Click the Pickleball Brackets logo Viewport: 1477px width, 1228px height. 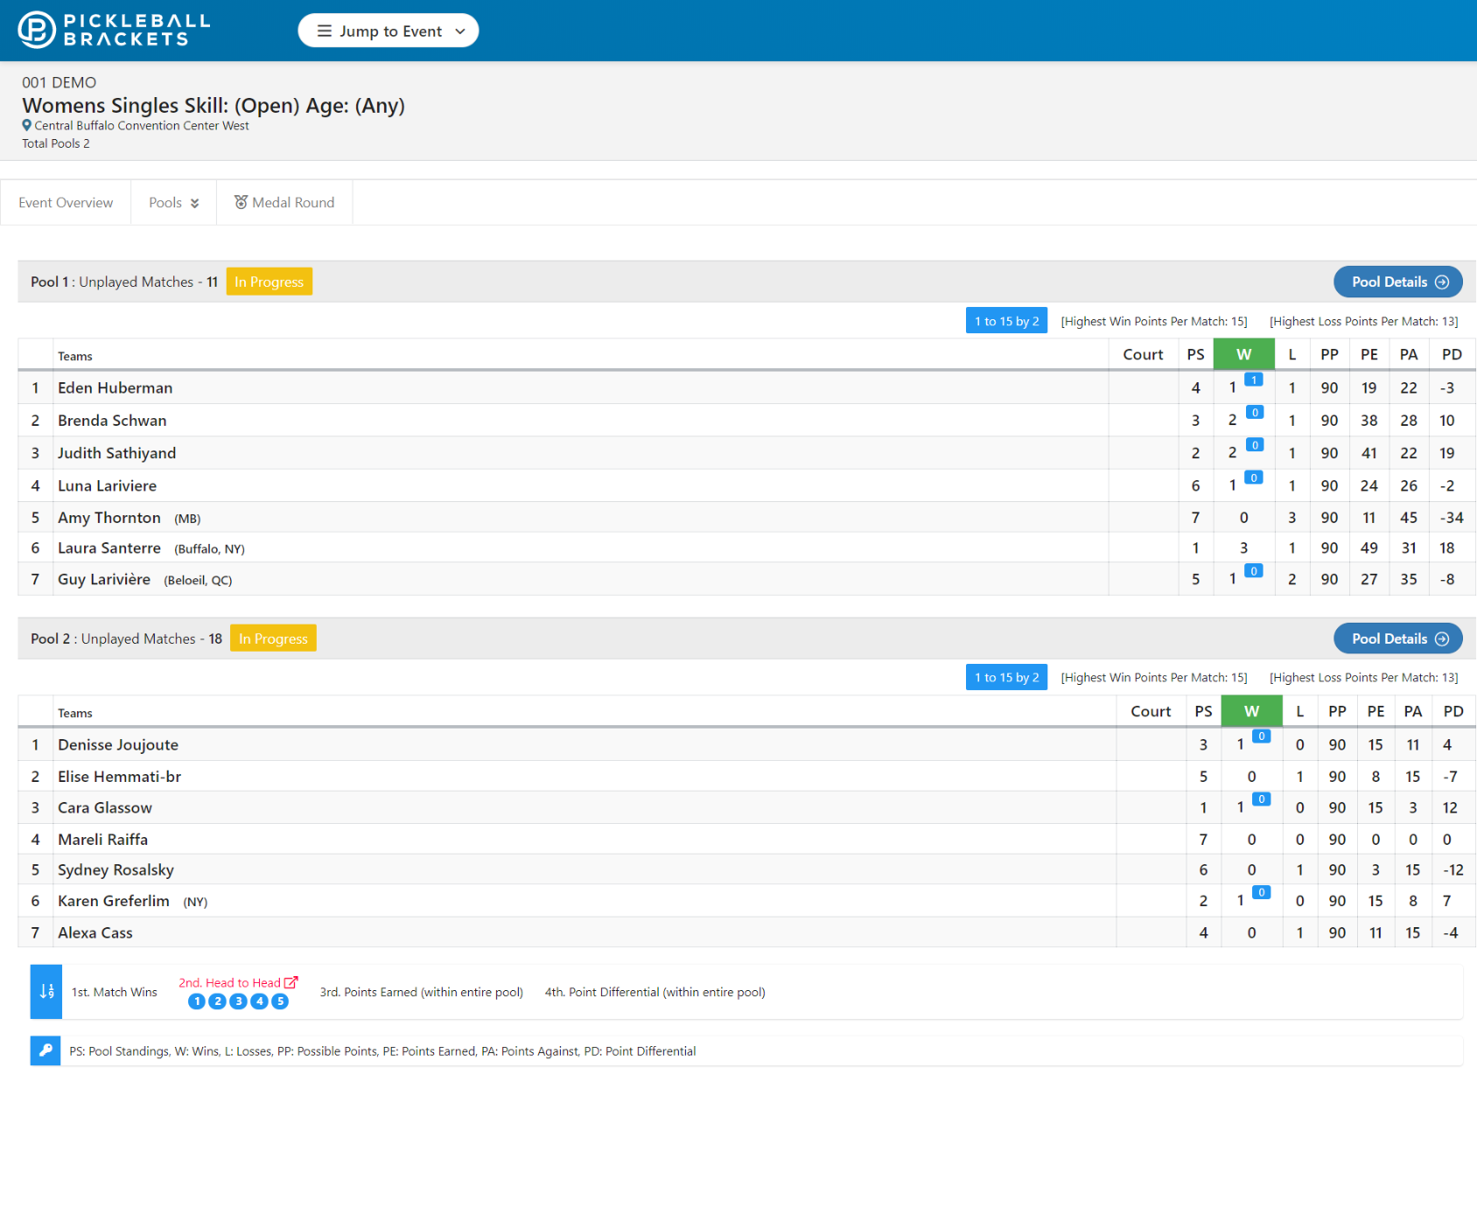click(114, 30)
